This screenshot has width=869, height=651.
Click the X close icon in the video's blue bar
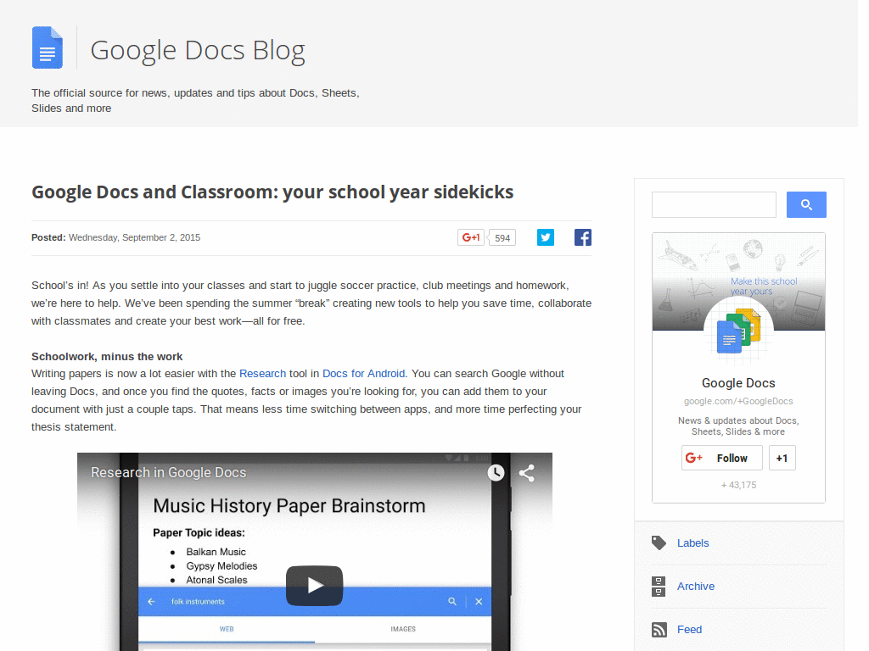point(479,602)
